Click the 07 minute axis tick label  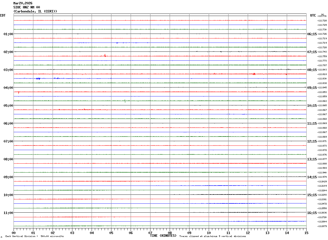pyautogui.click(x=150, y=233)
